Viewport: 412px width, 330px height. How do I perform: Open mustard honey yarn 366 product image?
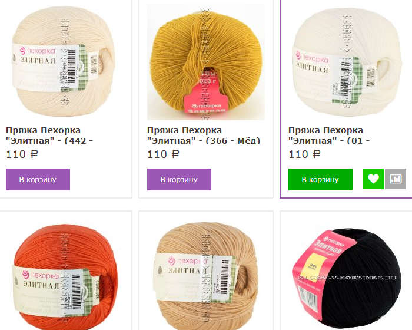tap(206, 62)
